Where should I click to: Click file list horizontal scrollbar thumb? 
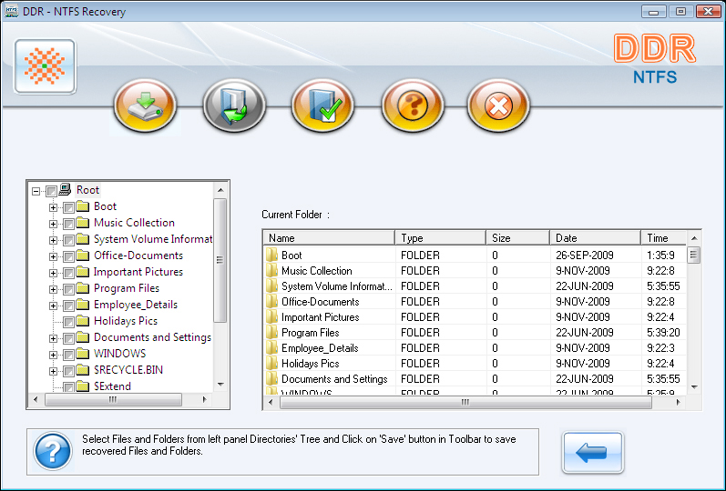(465, 402)
